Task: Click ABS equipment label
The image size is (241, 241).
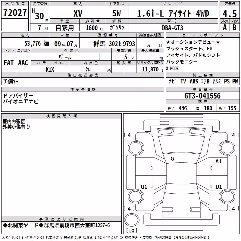Action: 194,81
